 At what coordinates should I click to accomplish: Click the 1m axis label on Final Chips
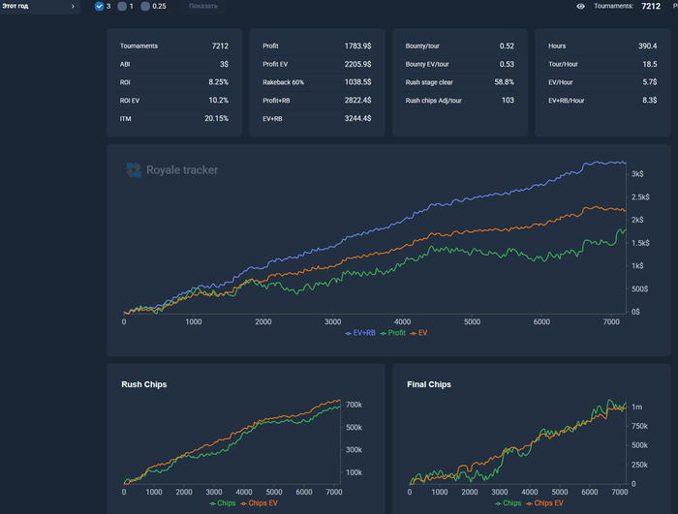point(636,407)
